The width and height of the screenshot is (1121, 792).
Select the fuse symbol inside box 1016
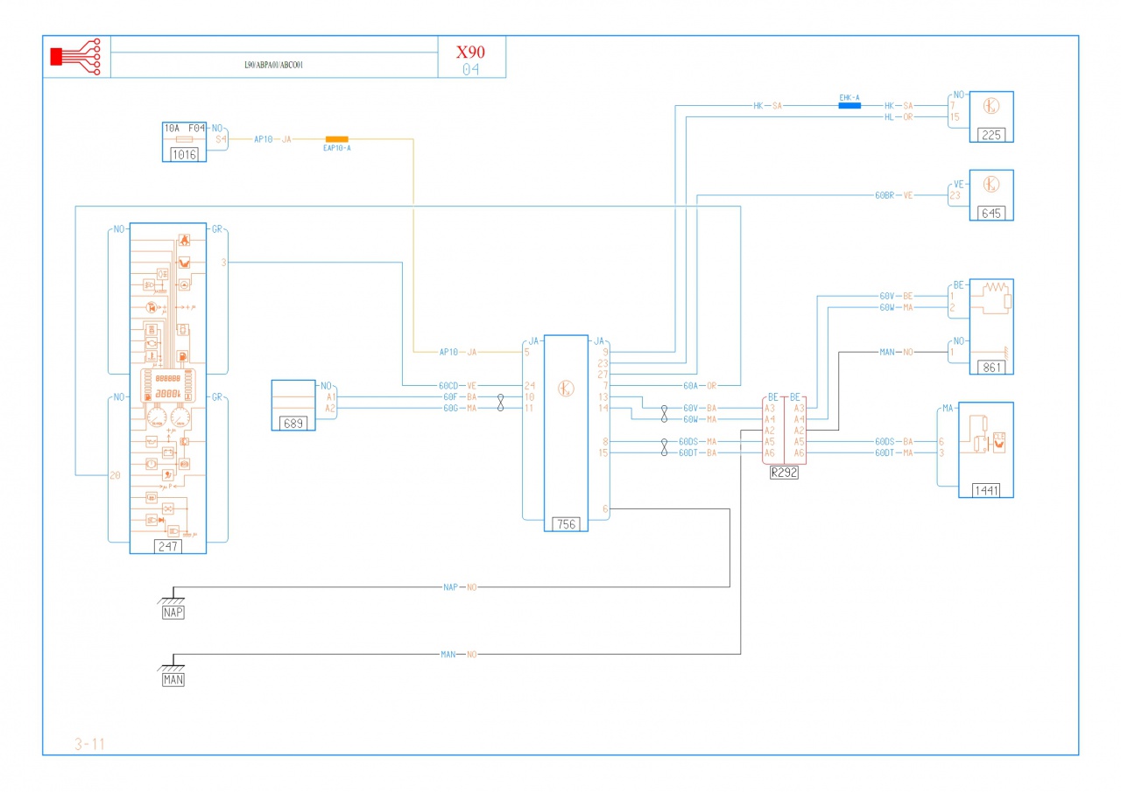point(185,139)
